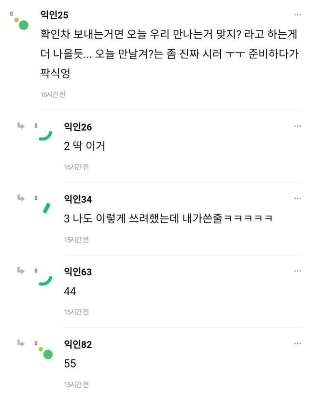Screen dimensions: 309x395
Task: Select the username 익인25
Action: (x=55, y=15)
